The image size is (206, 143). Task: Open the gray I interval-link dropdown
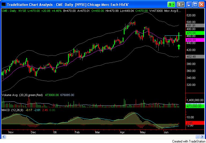pos(181,5)
